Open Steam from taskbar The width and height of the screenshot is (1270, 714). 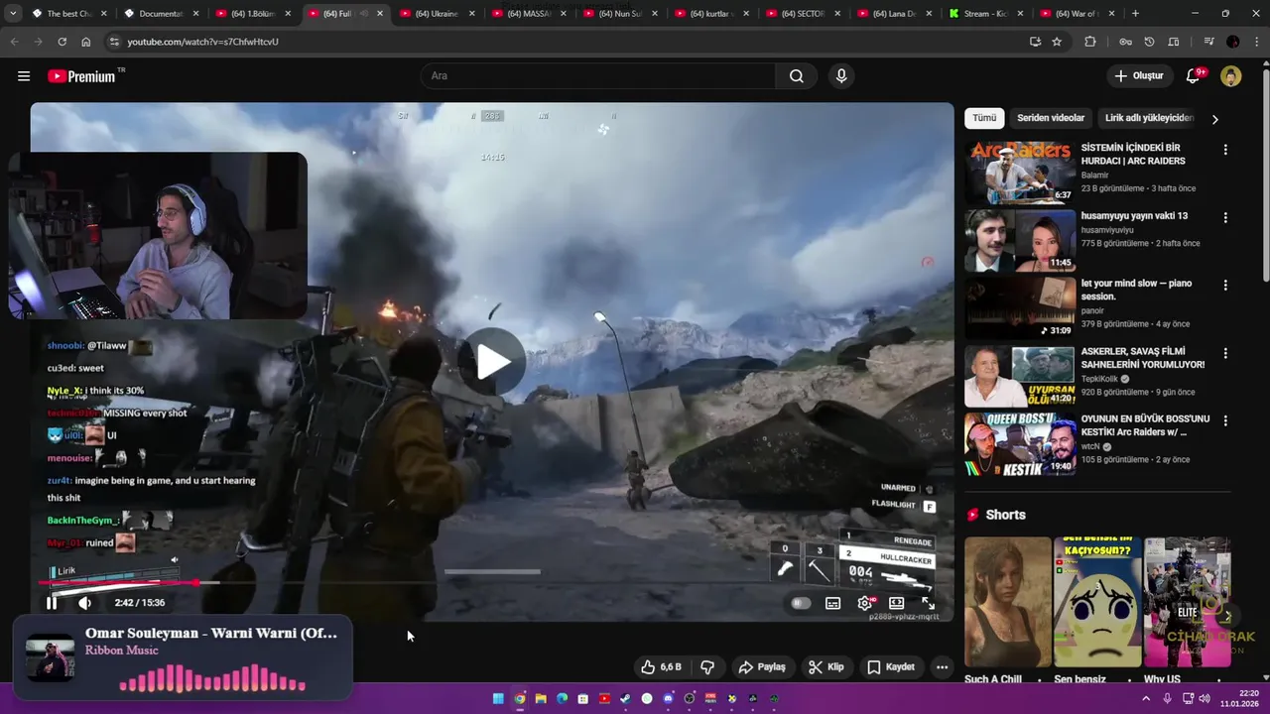tap(625, 699)
